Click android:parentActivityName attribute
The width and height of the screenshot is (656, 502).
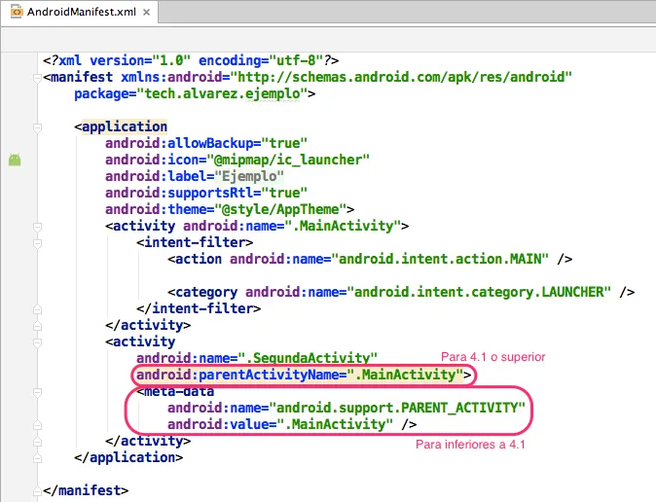click(x=300, y=375)
